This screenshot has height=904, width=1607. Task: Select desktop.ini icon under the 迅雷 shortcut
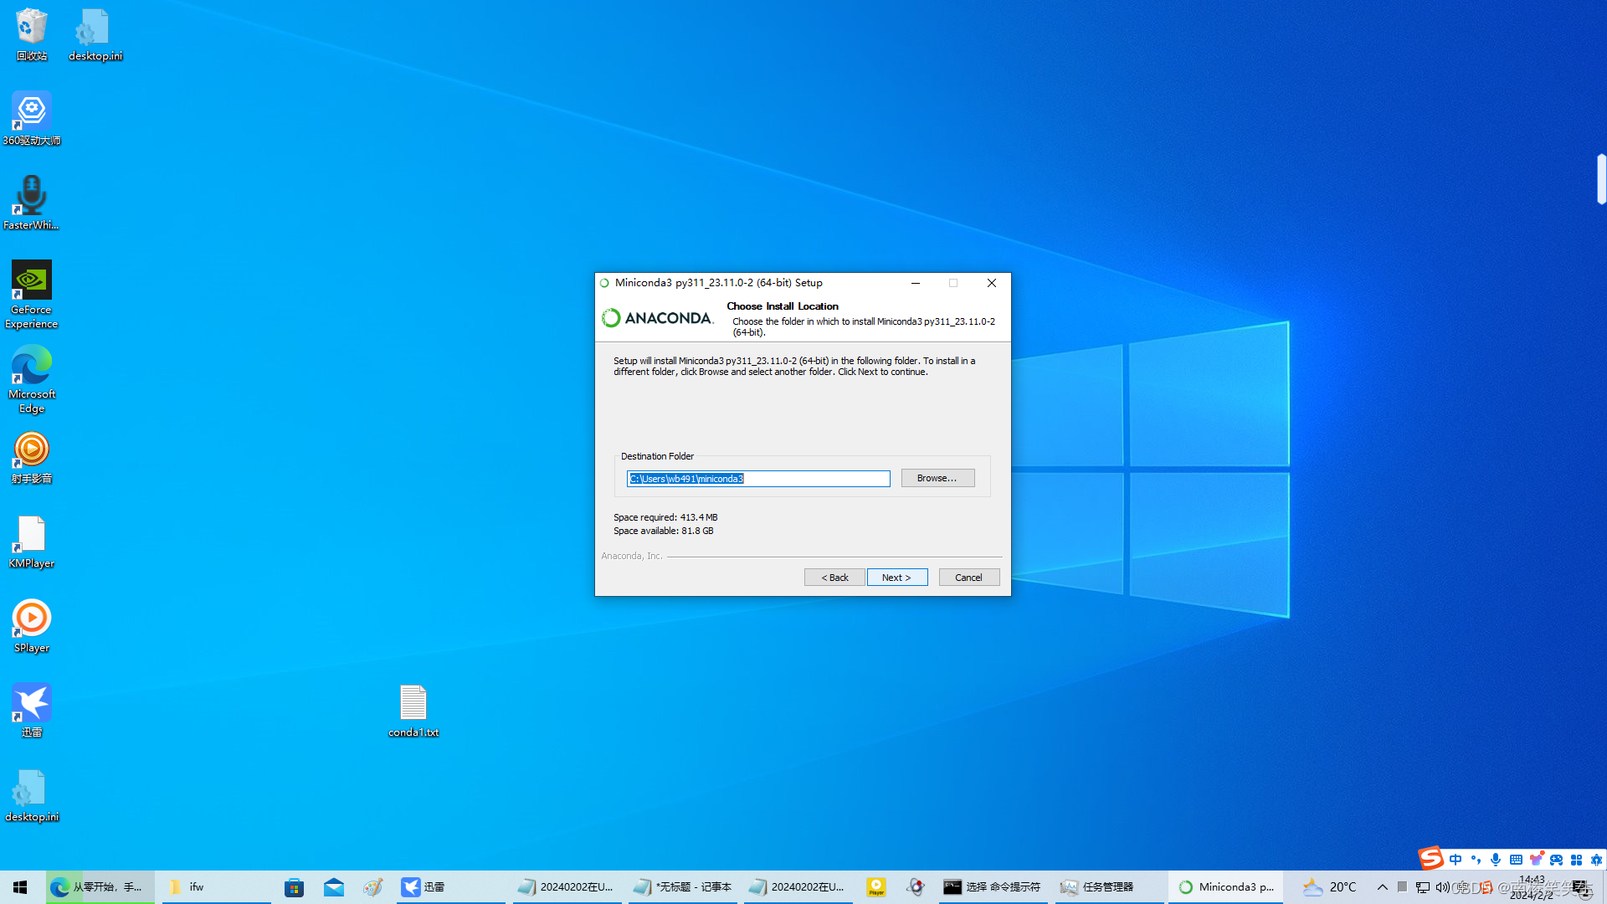tap(32, 796)
